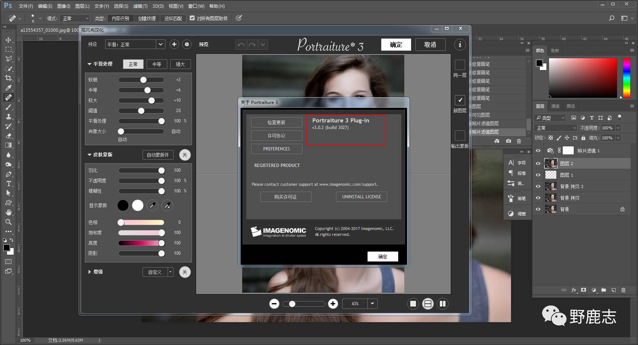Click the undo arrow in Portraiture
This screenshot has width=638, height=345.
click(x=241, y=45)
